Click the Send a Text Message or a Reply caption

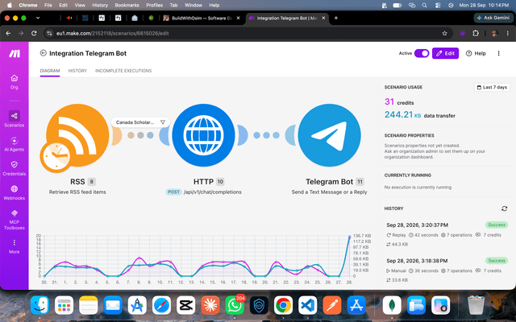pyautogui.click(x=329, y=192)
